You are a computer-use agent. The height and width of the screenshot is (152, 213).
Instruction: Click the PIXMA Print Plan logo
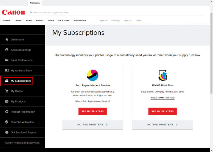tap(162, 75)
